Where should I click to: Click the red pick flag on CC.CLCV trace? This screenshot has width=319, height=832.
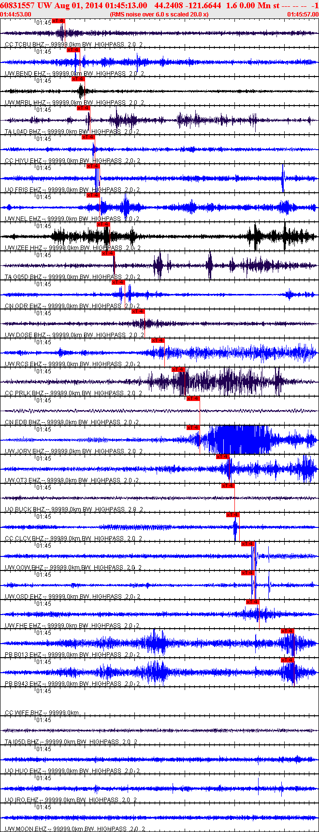(232, 515)
